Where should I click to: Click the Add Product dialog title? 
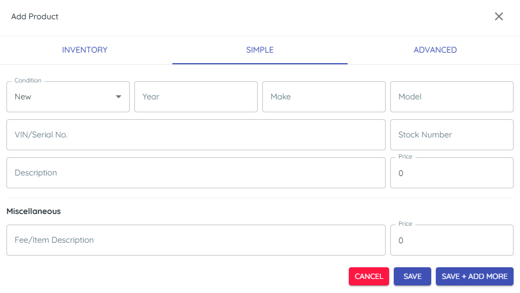(x=35, y=16)
